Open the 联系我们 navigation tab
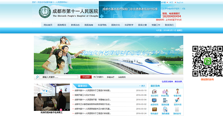The height and width of the screenshot is (116, 223). (x=169, y=25)
